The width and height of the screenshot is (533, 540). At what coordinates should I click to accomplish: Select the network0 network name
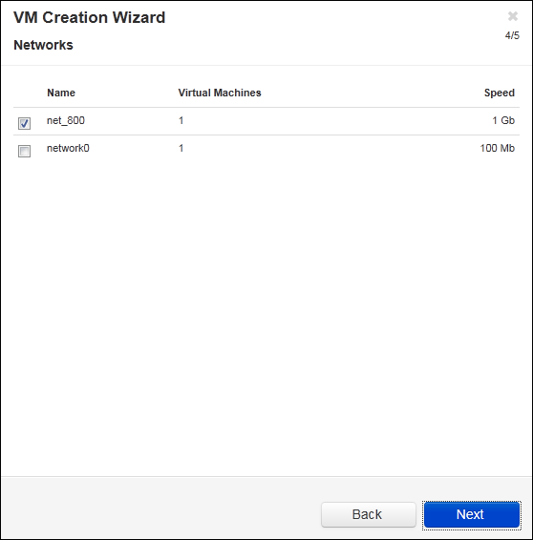coord(68,148)
